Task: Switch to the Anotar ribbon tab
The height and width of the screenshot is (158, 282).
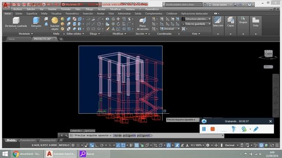Action: 100,14
